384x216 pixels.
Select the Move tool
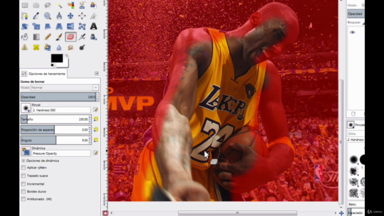click(x=71, y=16)
